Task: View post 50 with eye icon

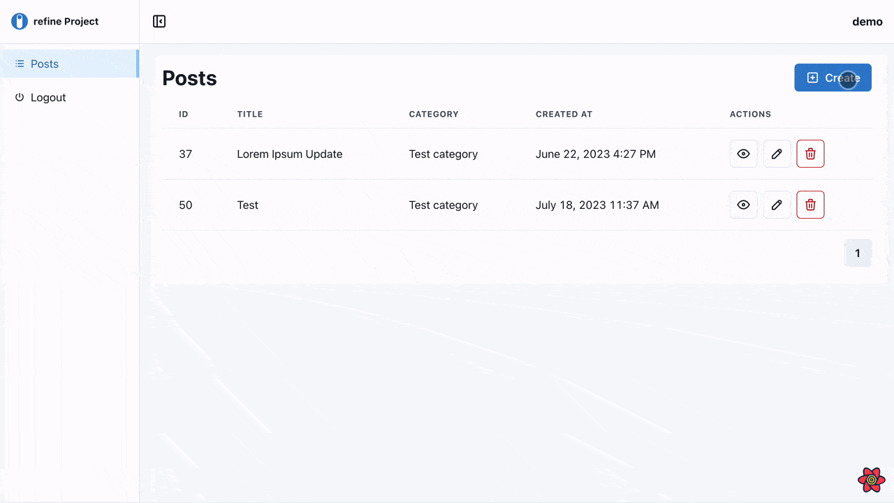Action: 743,205
